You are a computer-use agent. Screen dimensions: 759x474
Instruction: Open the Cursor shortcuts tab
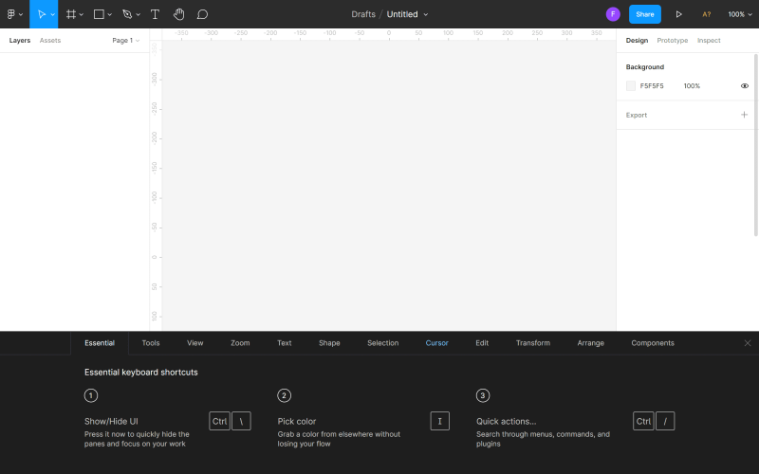[x=436, y=343]
